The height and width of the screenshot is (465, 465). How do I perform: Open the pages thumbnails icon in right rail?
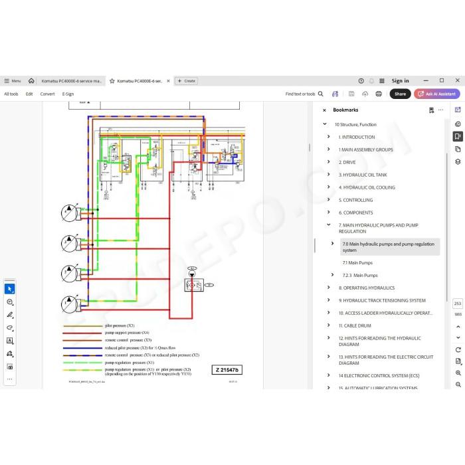pyautogui.click(x=458, y=149)
